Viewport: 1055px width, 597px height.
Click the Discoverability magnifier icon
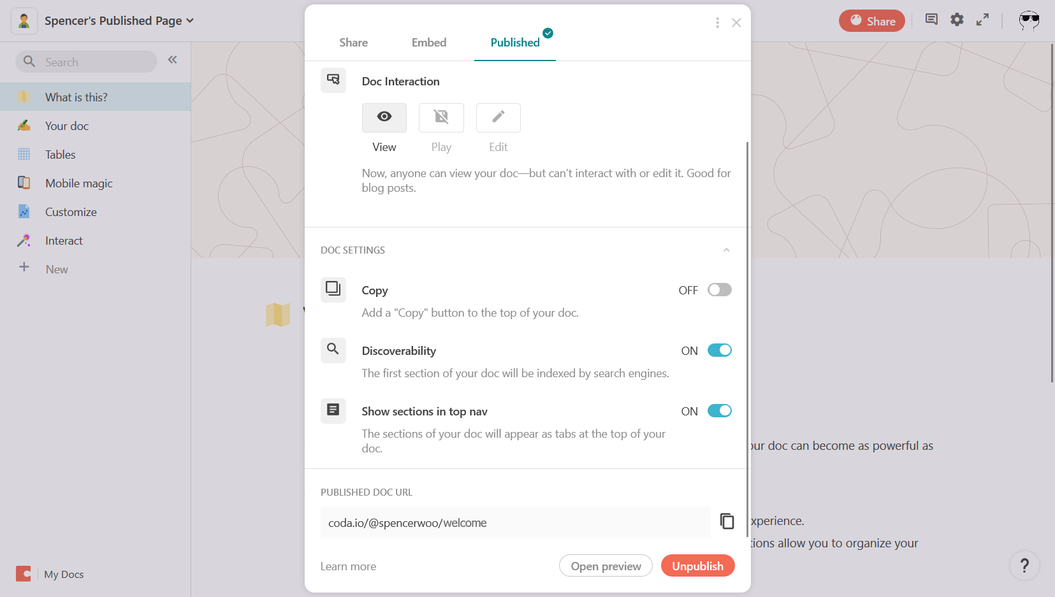pos(333,350)
